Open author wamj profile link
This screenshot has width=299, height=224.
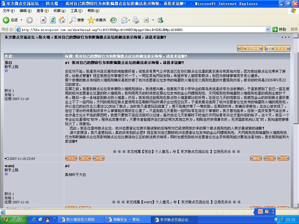[x=9, y=166]
